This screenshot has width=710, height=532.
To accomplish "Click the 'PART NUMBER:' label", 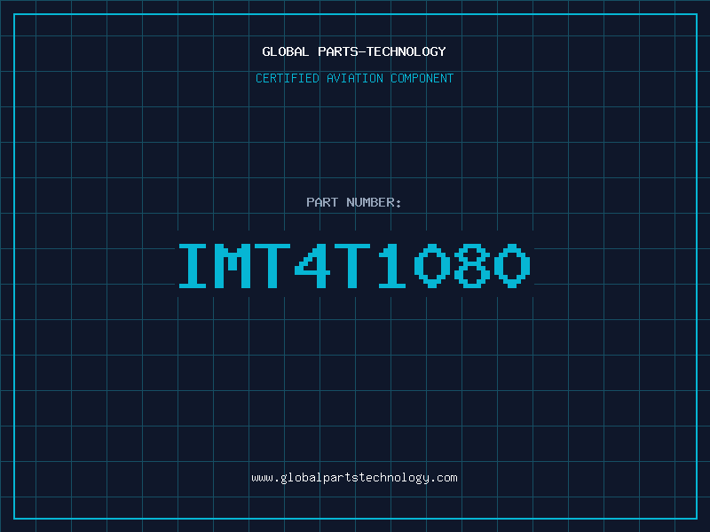I will coord(354,202).
